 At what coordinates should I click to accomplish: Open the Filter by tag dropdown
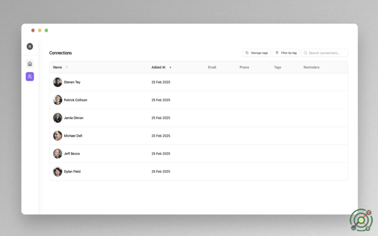pyautogui.click(x=286, y=53)
